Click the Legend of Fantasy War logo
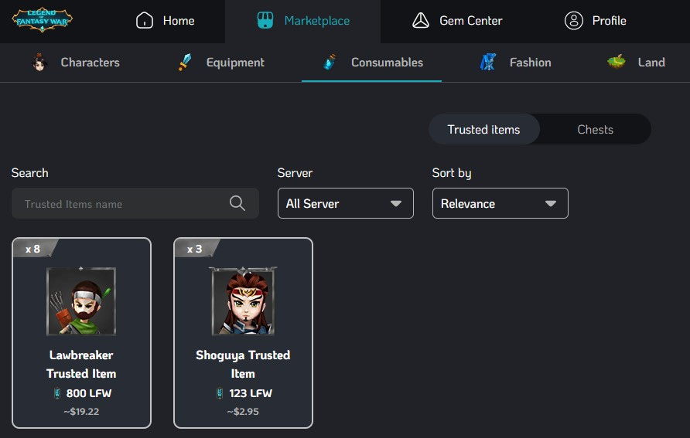This screenshot has height=438, width=690. [x=43, y=20]
